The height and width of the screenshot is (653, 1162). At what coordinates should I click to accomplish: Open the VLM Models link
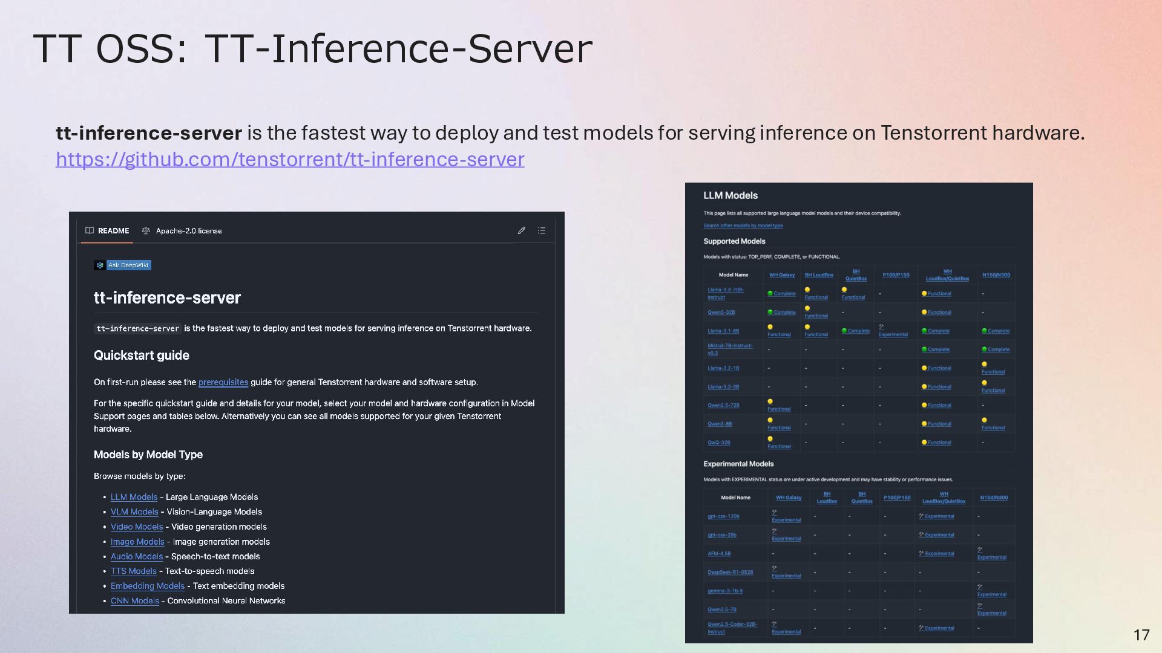click(134, 512)
